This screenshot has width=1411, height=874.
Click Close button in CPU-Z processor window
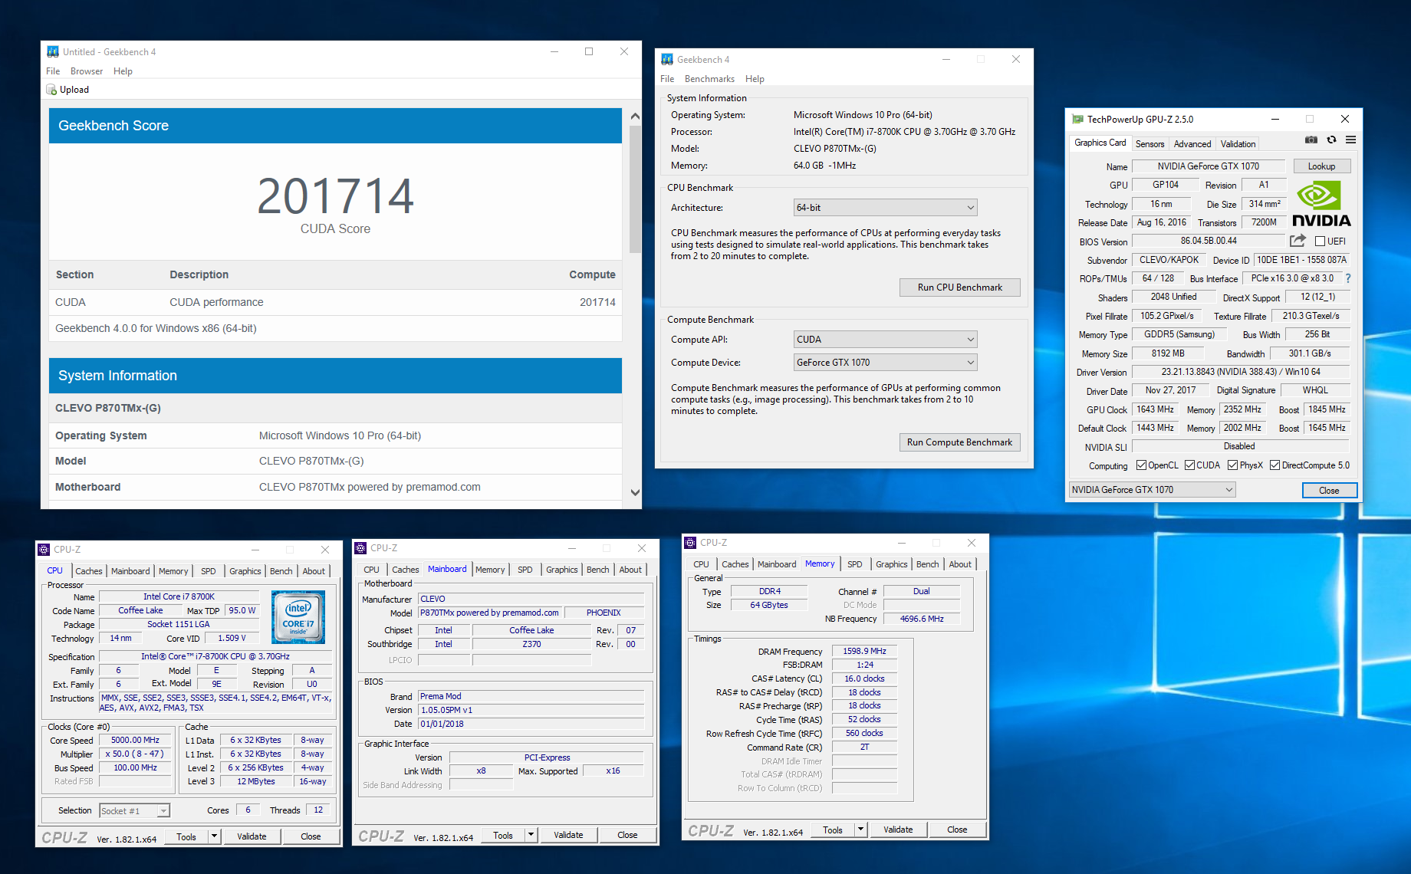pos(311,836)
